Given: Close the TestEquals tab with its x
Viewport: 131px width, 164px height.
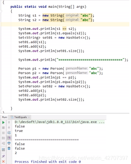Looking at the screenshot, I should 29,117.
